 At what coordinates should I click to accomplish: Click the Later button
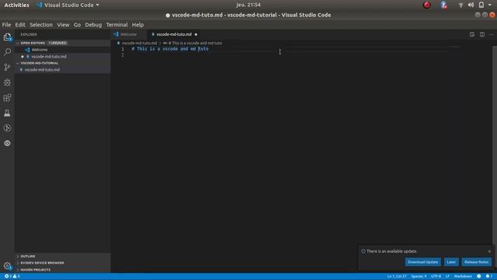[x=451, y=262]
